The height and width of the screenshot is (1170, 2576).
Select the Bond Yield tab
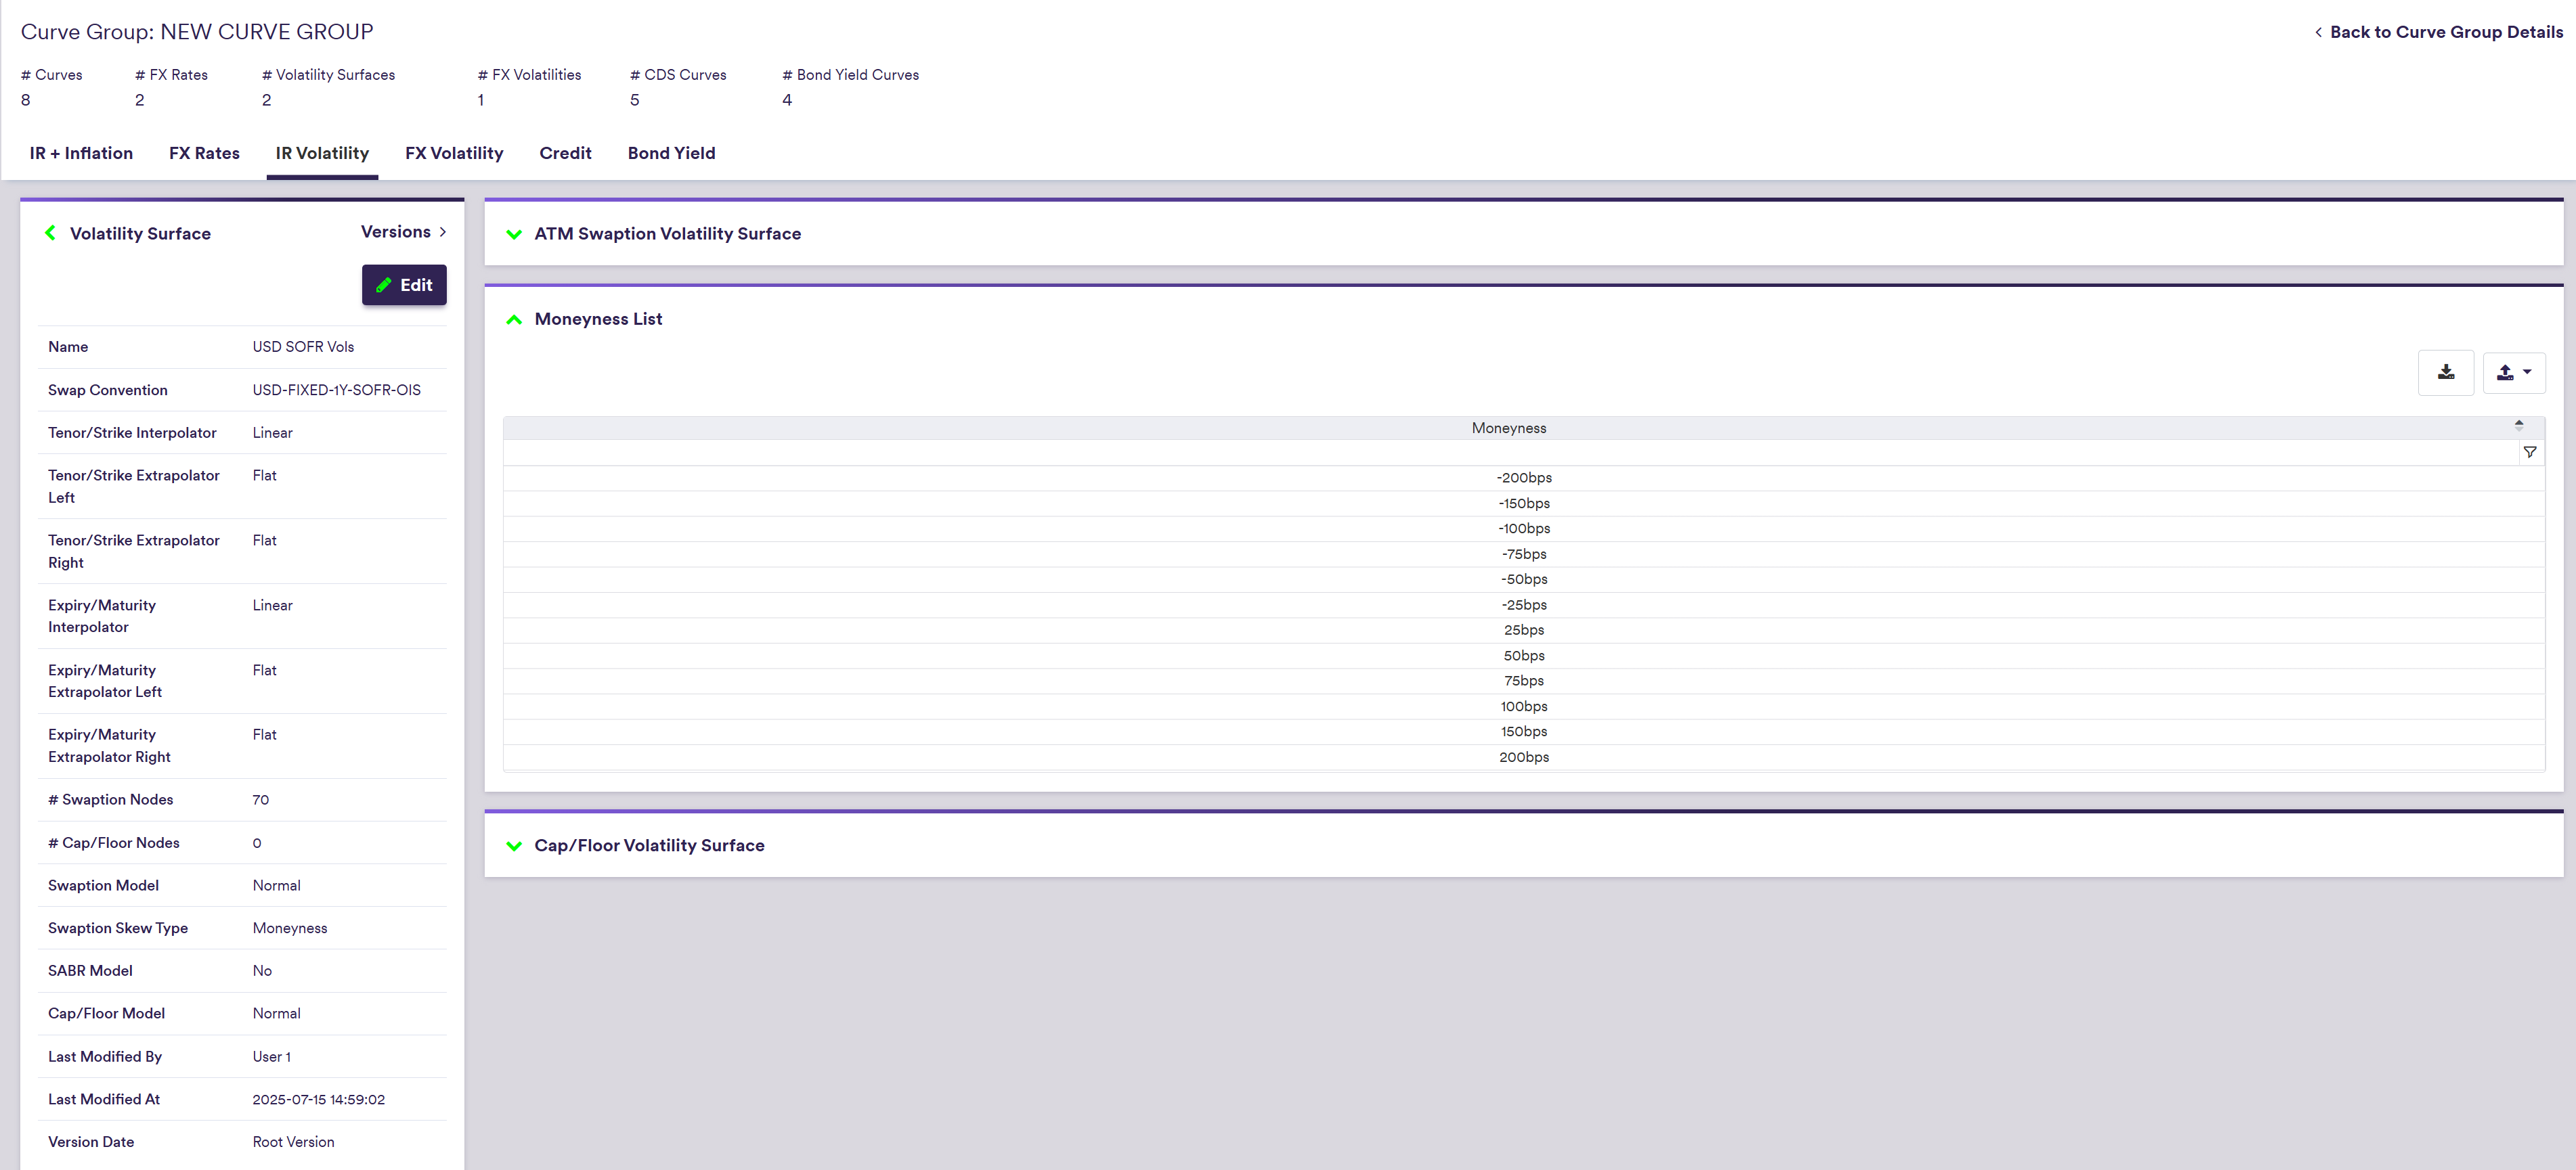(671, 153)
